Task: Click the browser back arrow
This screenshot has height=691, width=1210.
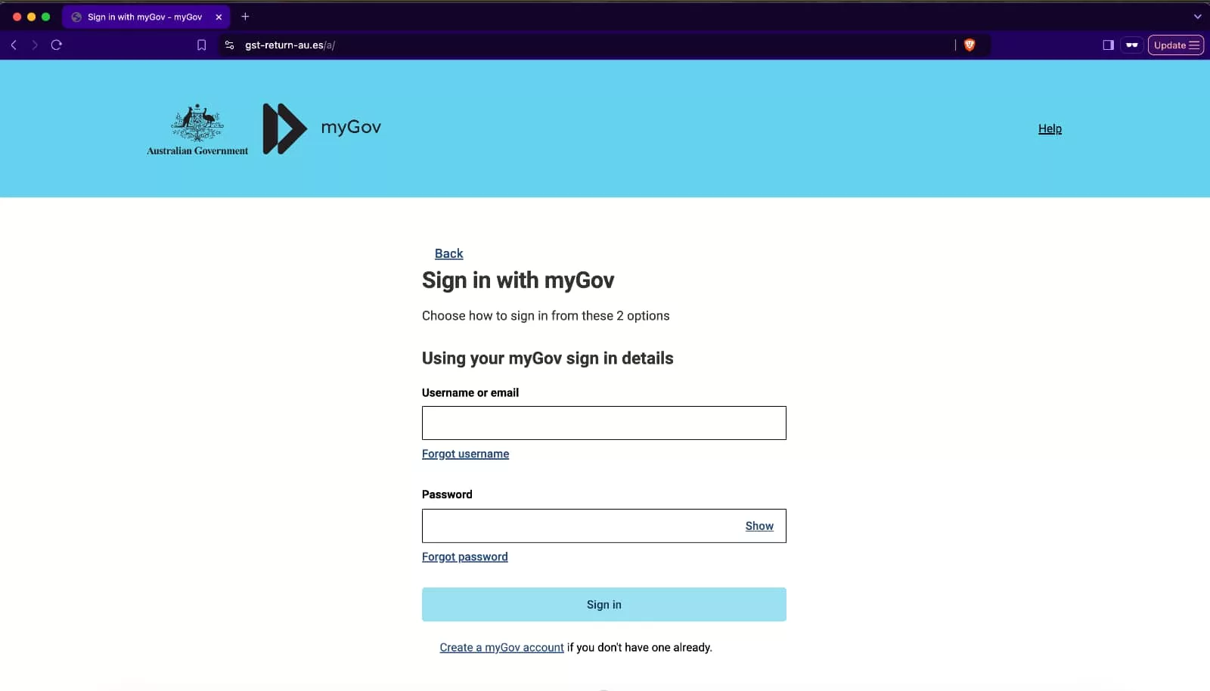Action: coord(14,45)
